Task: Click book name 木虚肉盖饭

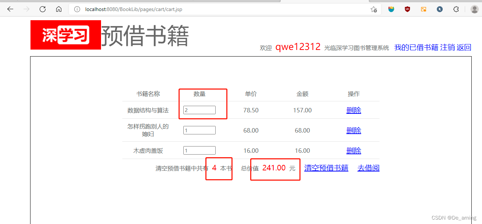Action: (x=148, y=151)
